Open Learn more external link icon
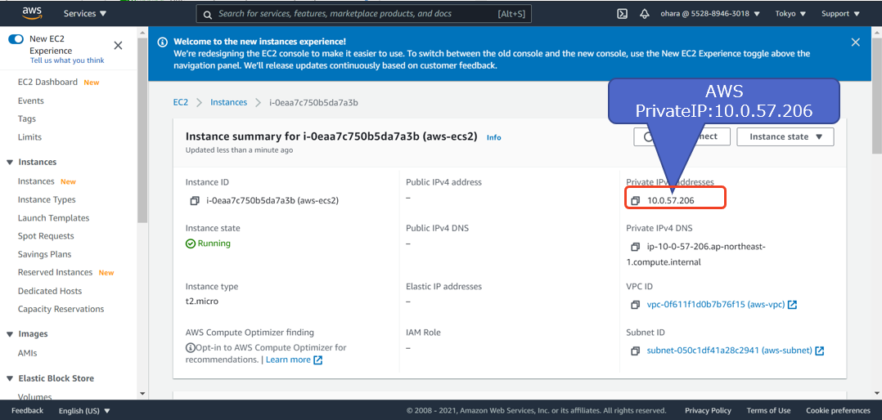The width and height of the screenshot is (882, 420). coord(317,360)
